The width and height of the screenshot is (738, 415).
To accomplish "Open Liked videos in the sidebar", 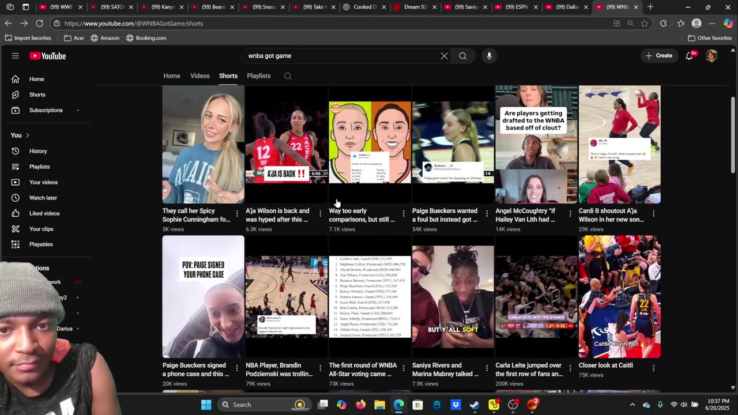I will (x=45, y=213).
